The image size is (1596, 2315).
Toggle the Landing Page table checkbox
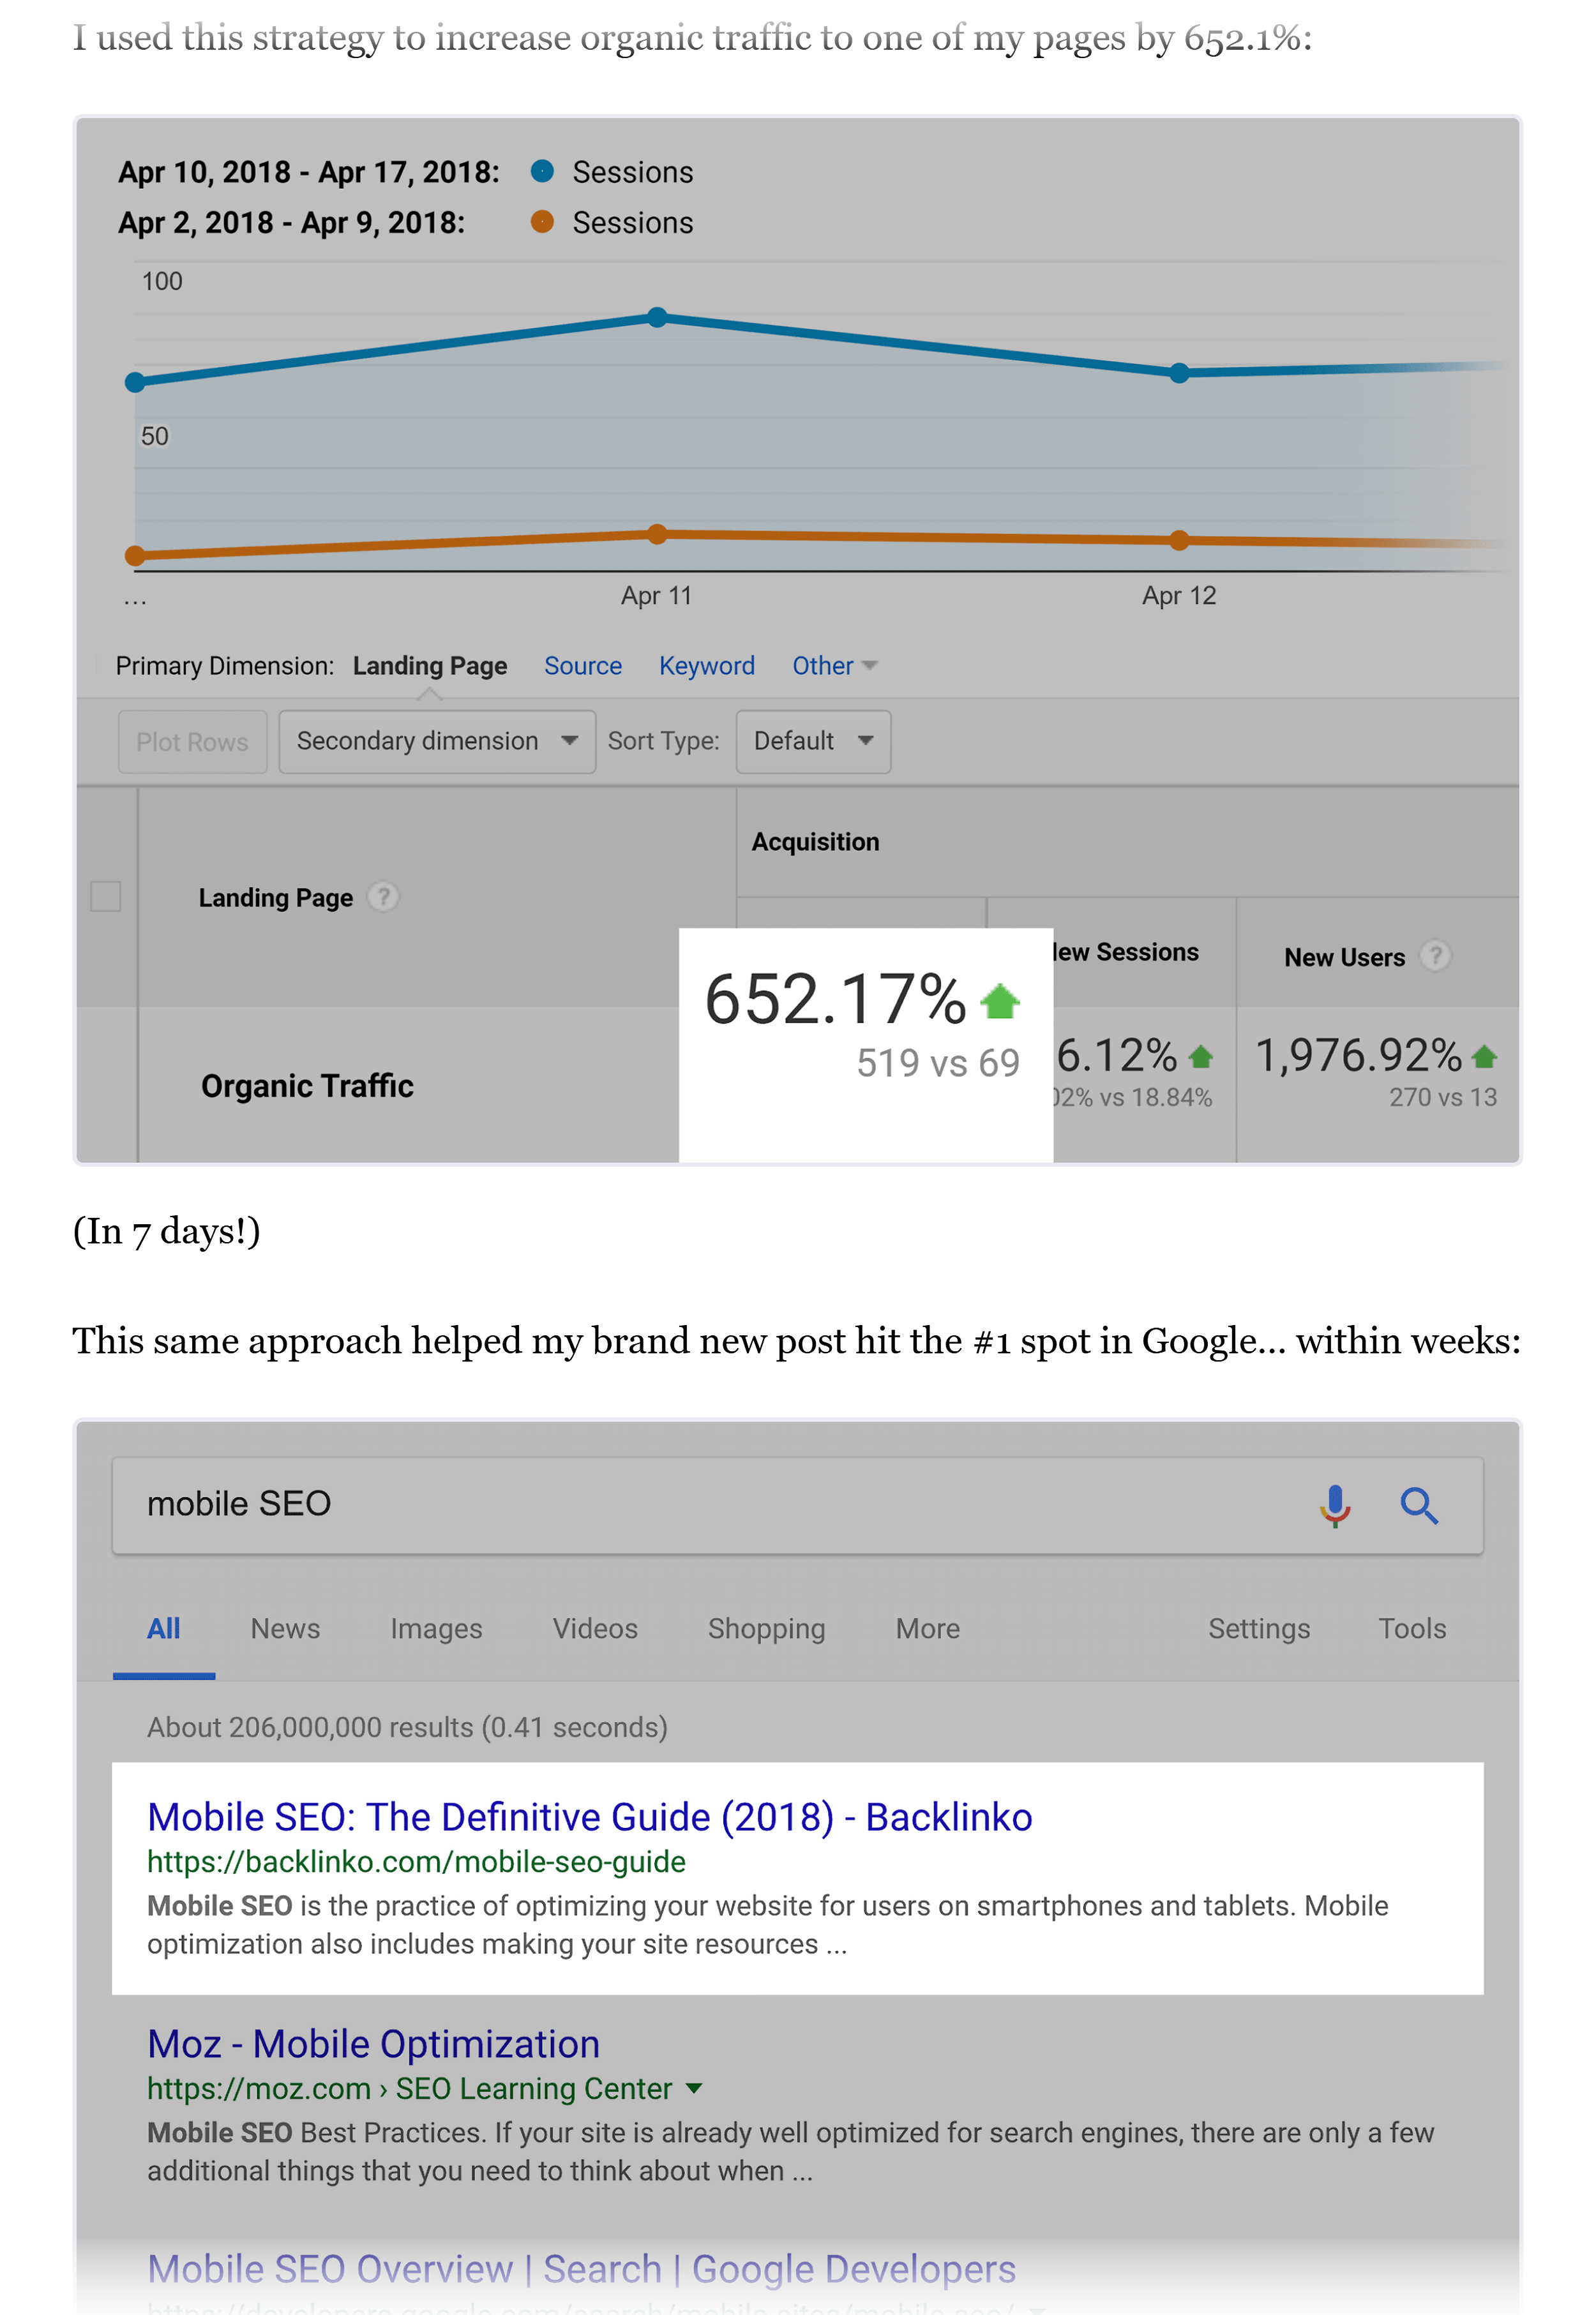point(106,895)
